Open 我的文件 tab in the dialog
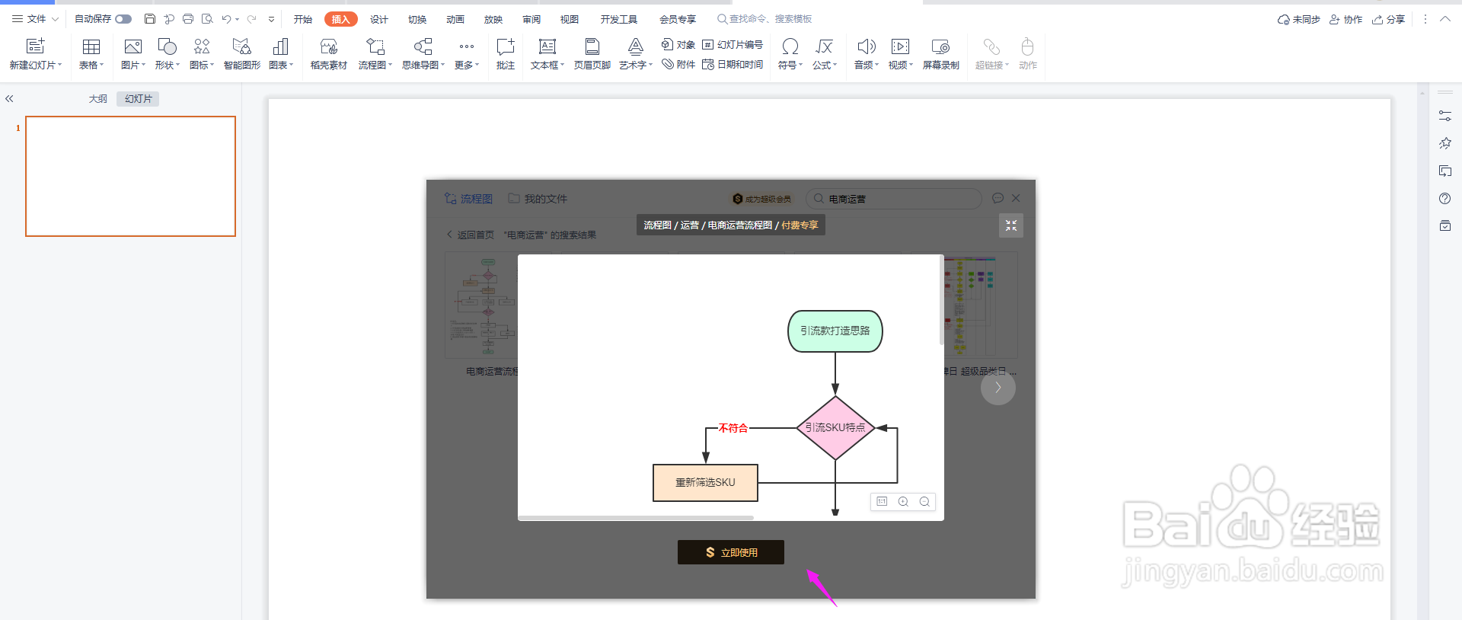 coord(538,199)
